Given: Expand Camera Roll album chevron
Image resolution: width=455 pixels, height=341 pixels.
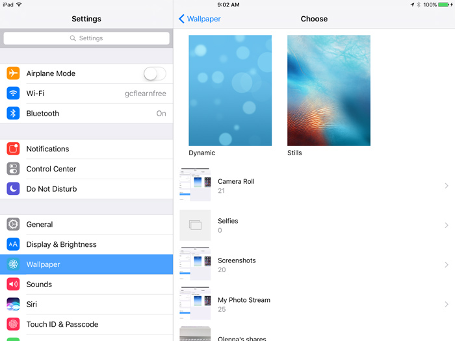Looking at the screenshot, I should coord(447,186).
